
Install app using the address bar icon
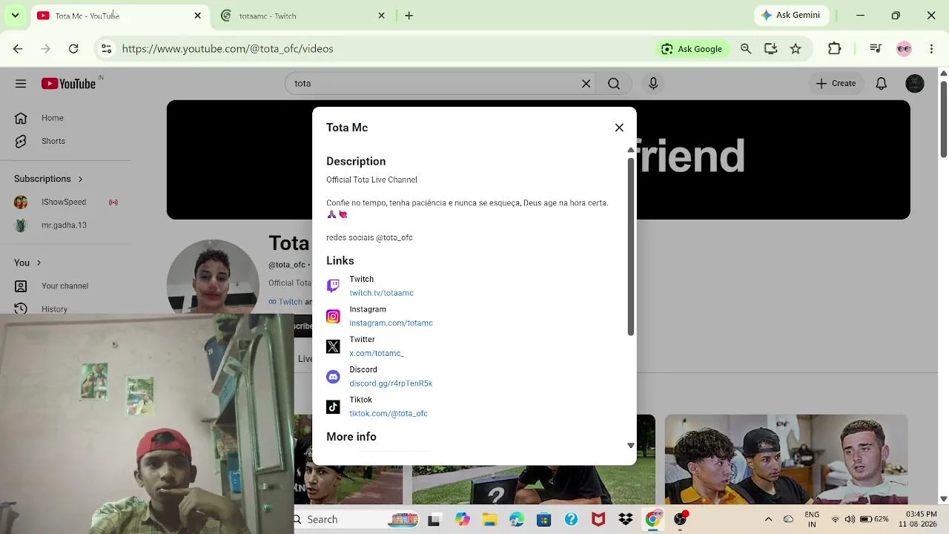pos(770,49)
